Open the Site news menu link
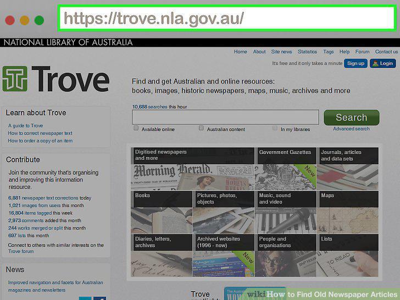 (x=281, y=52)
